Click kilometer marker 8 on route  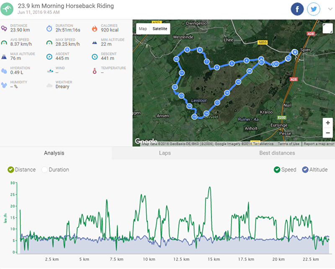click(200, 50)
